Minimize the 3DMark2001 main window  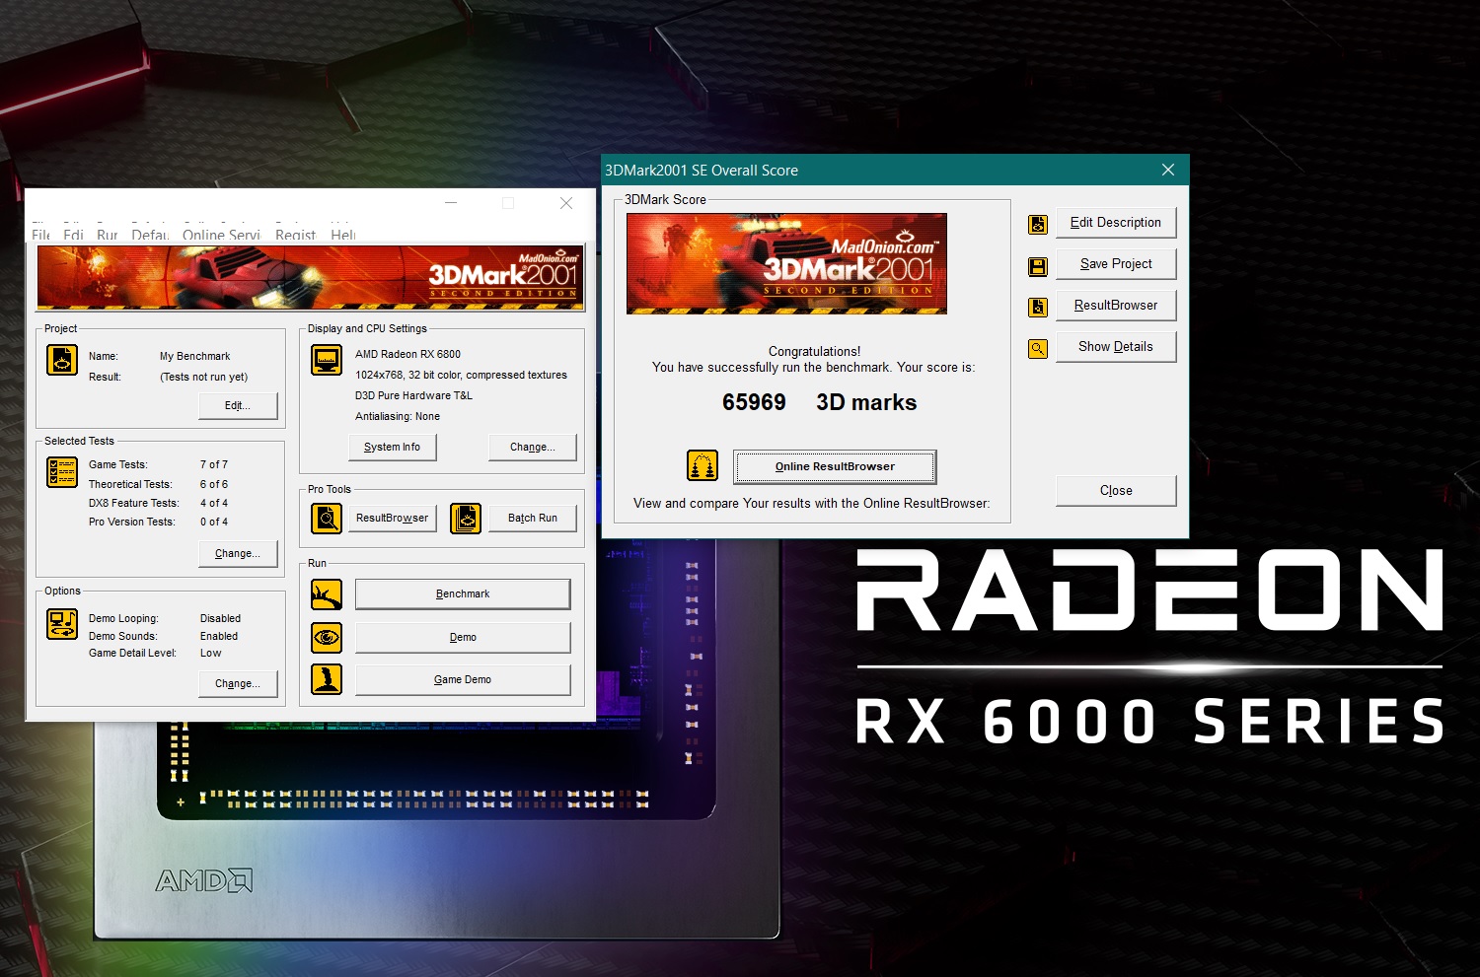[451, 203]
